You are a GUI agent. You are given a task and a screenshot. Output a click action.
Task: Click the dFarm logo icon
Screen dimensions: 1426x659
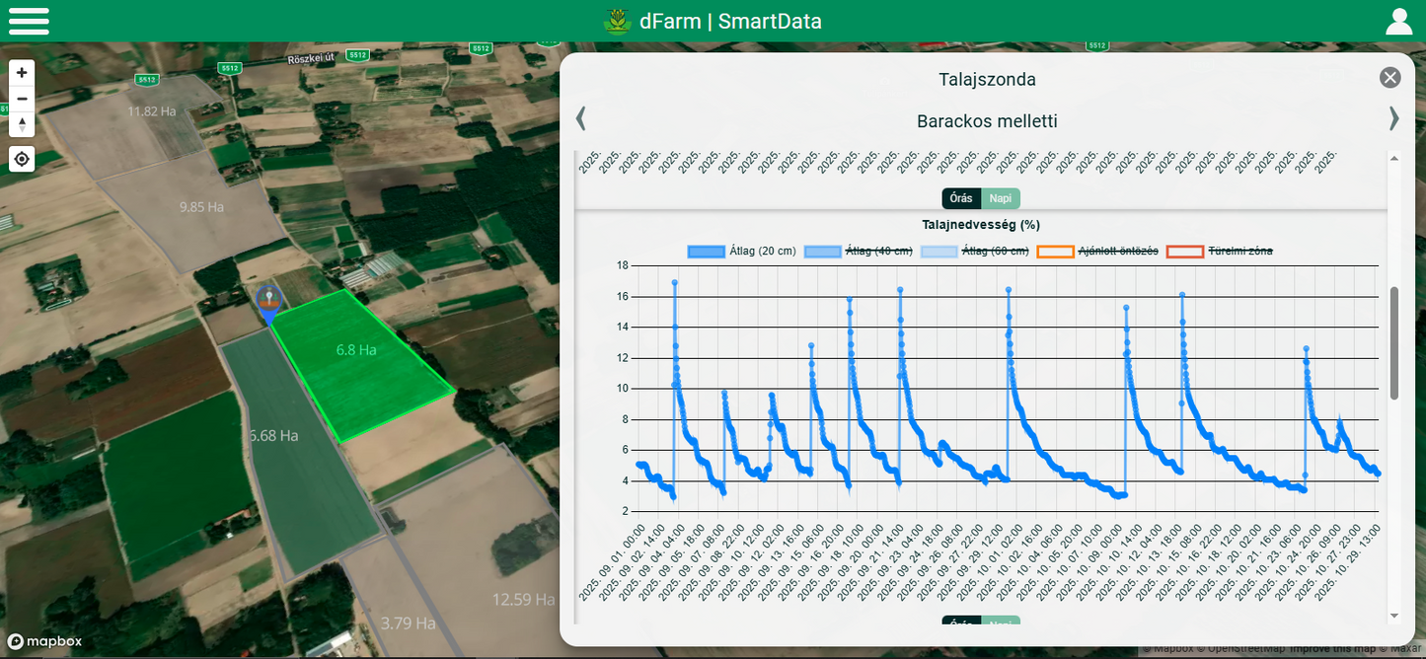pos(618,22)
